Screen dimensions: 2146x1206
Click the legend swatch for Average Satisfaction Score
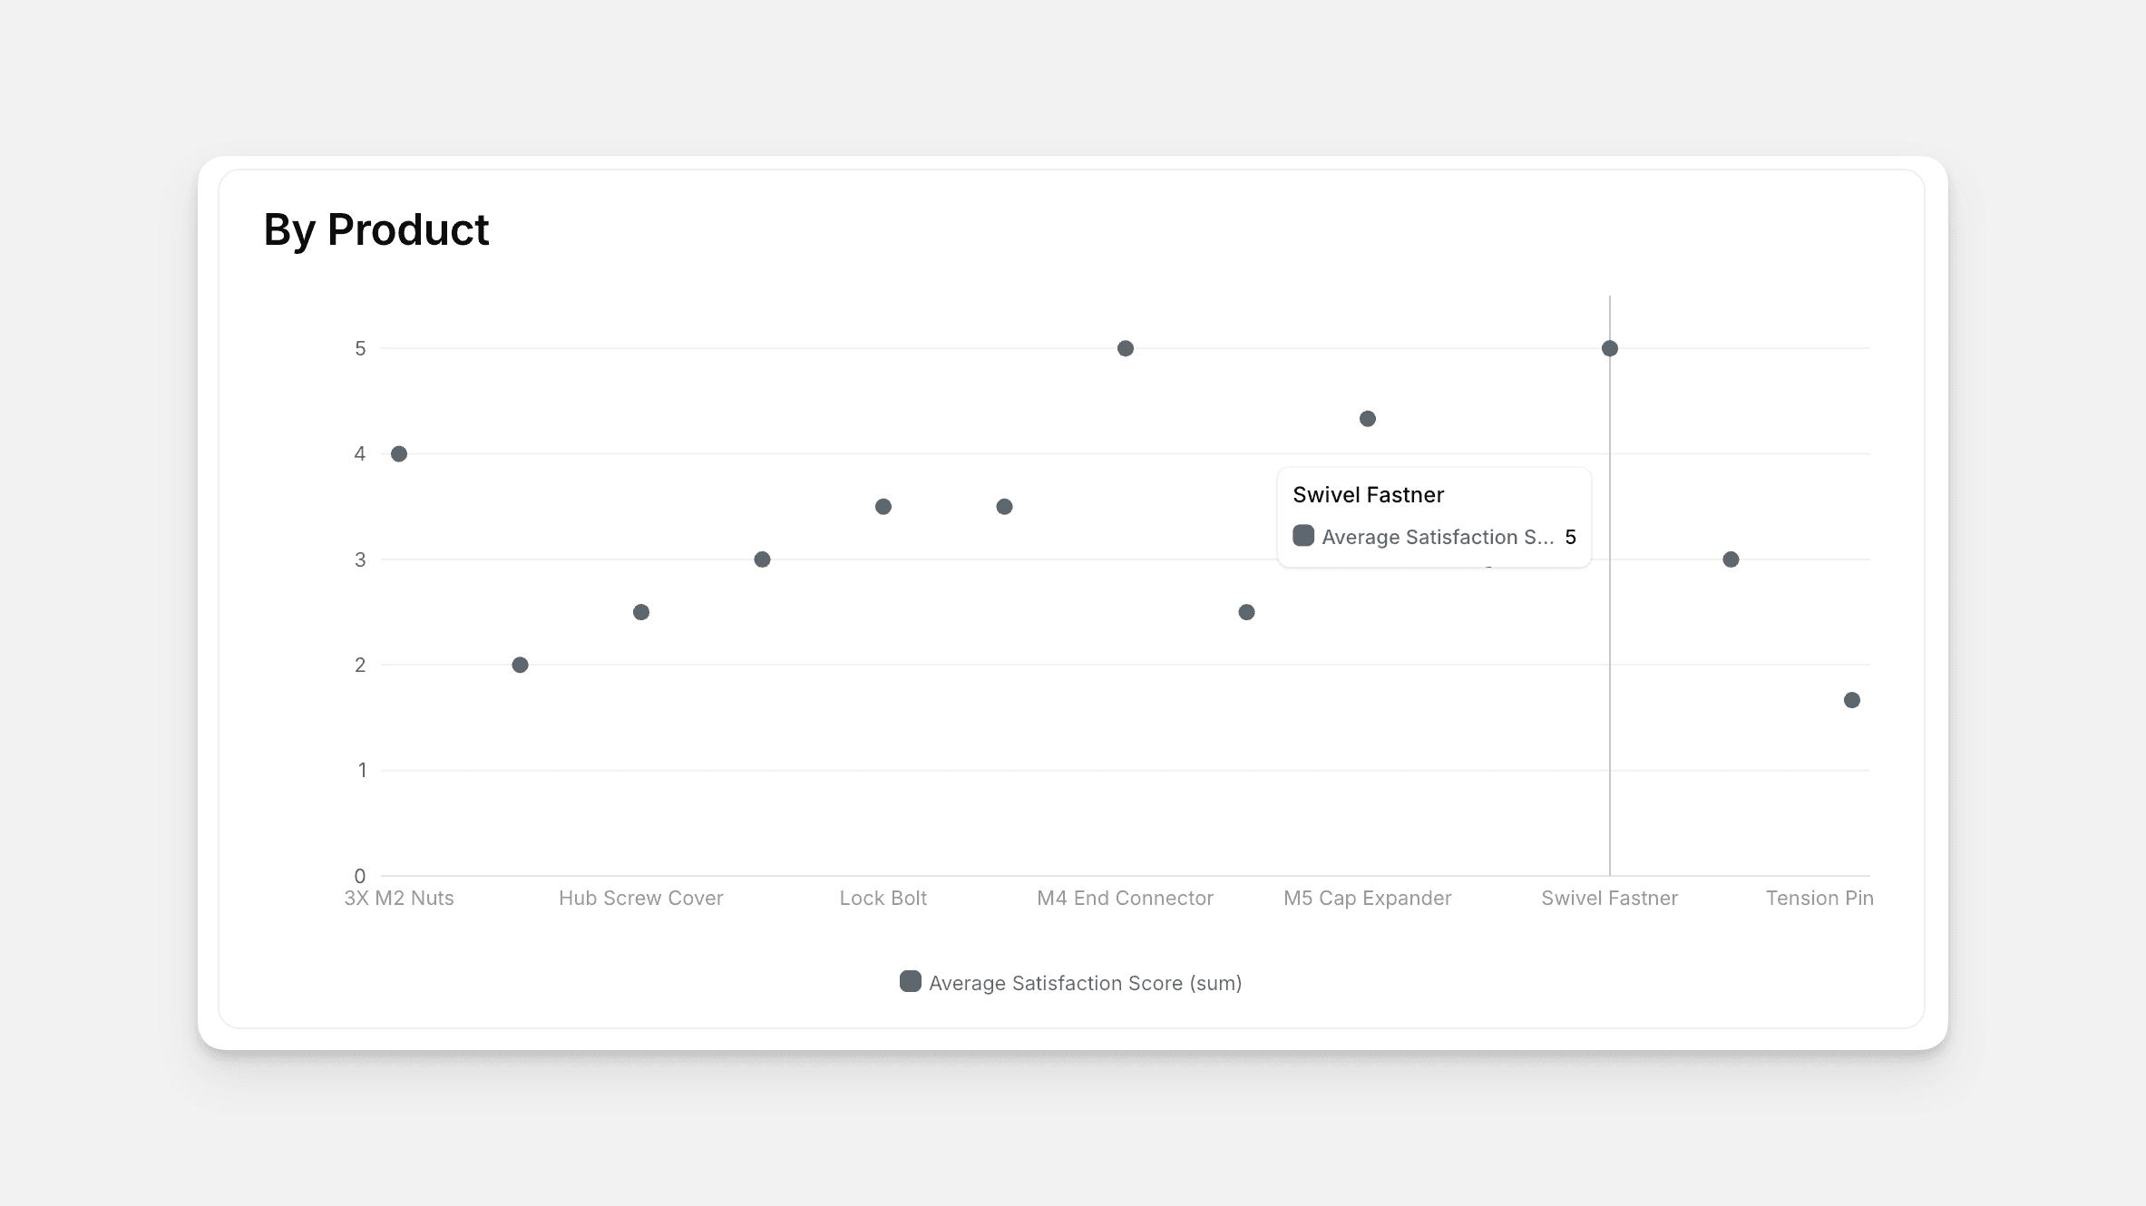click(x=910, y=982)
